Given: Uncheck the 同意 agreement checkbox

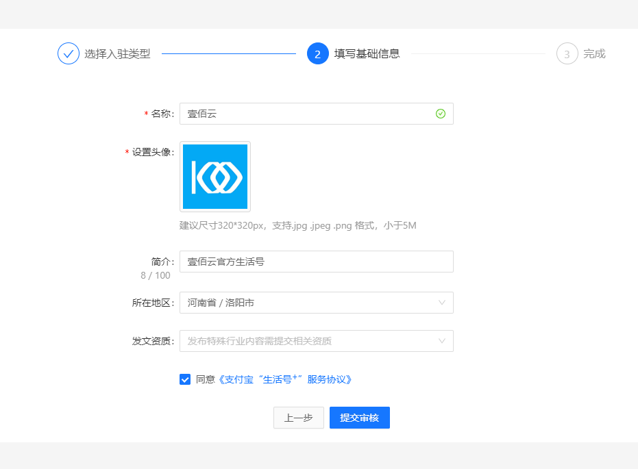Looking at the screenshot, I should (185, 379).
